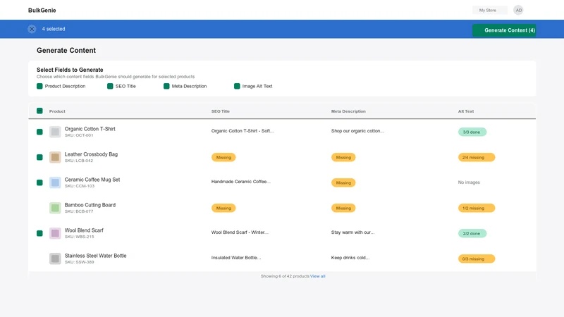Click the 2/2 done alt text badge
Image resolution: width=564 pixels, height=317 pixels.
[472, 233]
